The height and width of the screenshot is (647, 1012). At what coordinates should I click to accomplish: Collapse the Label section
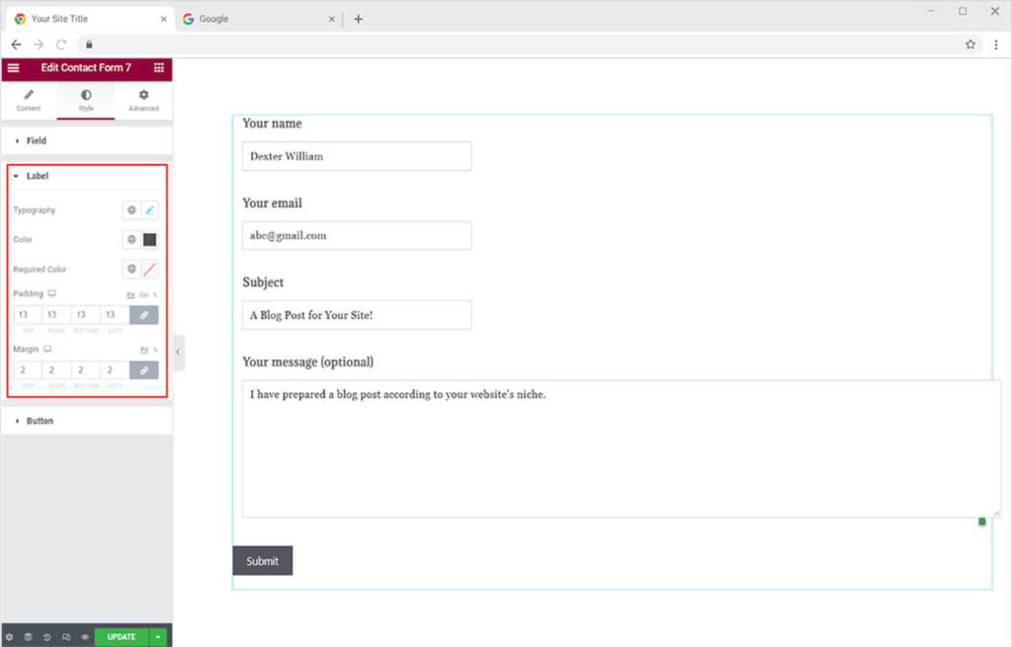[x=37, y=176]
